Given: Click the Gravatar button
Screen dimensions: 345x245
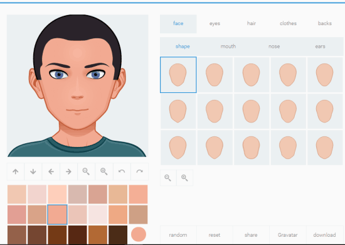Looking at the screenshot, I should (287, 235).
